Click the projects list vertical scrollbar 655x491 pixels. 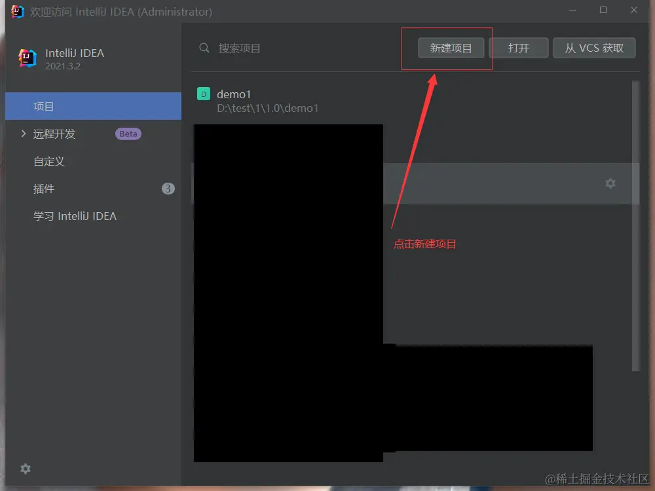point(635,225)
